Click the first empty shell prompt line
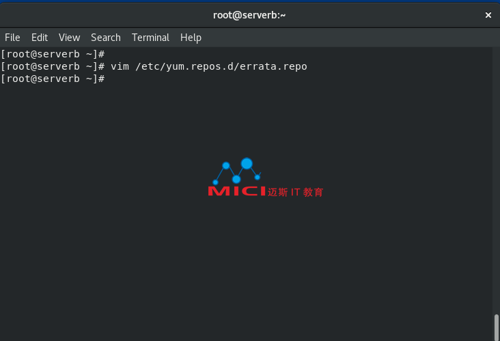The height and width of the screenshot is (341, 500). coord(53,54)
